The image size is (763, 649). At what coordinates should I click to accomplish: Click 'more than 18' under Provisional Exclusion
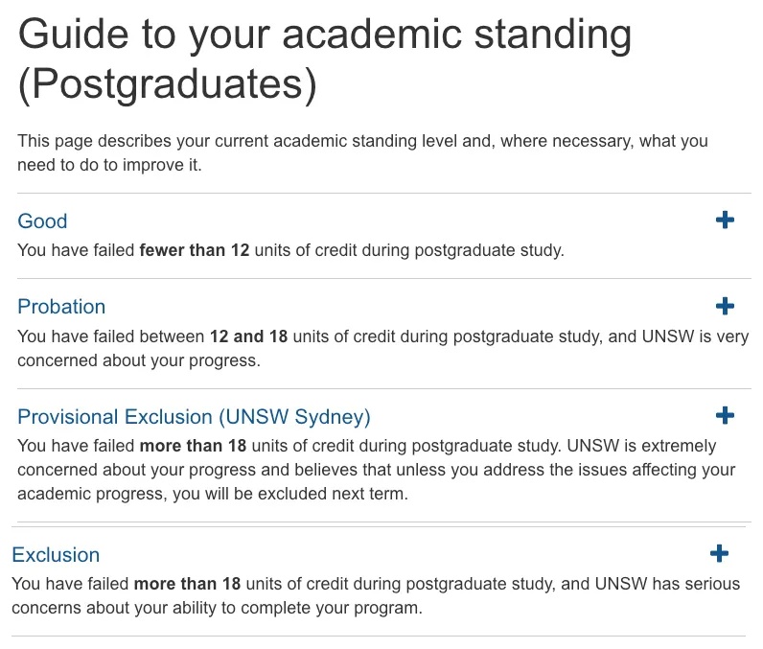[x=193, y=446]
